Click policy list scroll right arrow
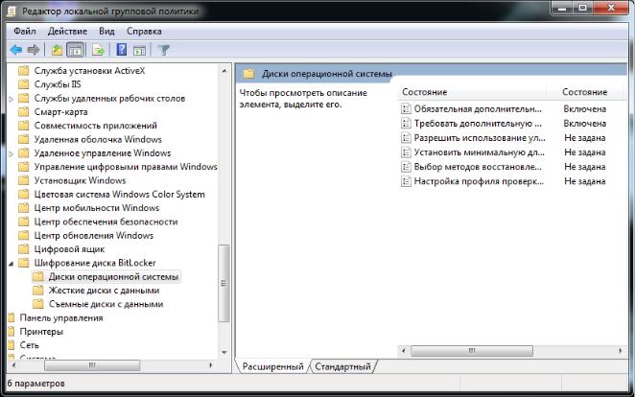The height and width of the screenshot is (397, 635). [x=620, y=351]
